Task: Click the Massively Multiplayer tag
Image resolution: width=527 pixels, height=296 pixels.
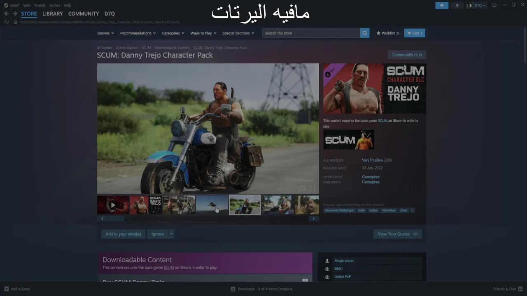Action: point(339,210)
